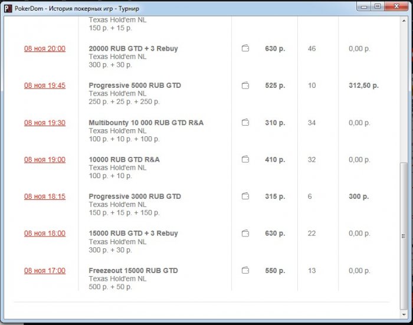Open tournament from 08 ноя 18:00

point(45,234)
